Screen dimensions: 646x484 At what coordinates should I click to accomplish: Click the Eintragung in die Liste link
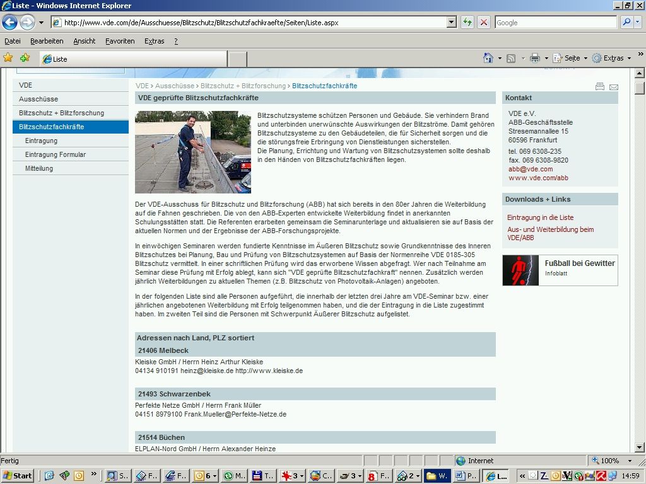(540, 217)
